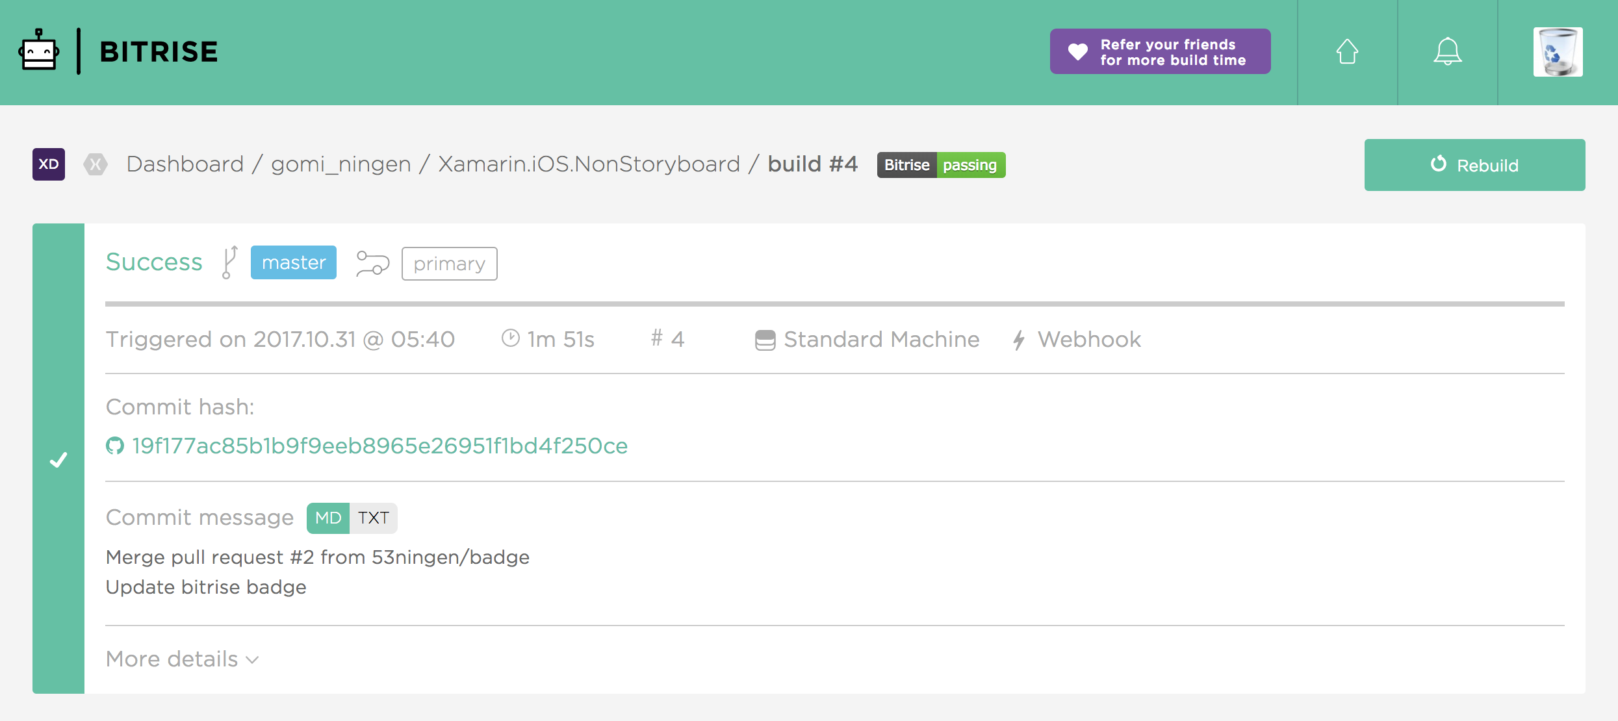Click the Standard Machine label
Image resolution: width=1618 pixels, height=721 pixels.
coord(882,339)
